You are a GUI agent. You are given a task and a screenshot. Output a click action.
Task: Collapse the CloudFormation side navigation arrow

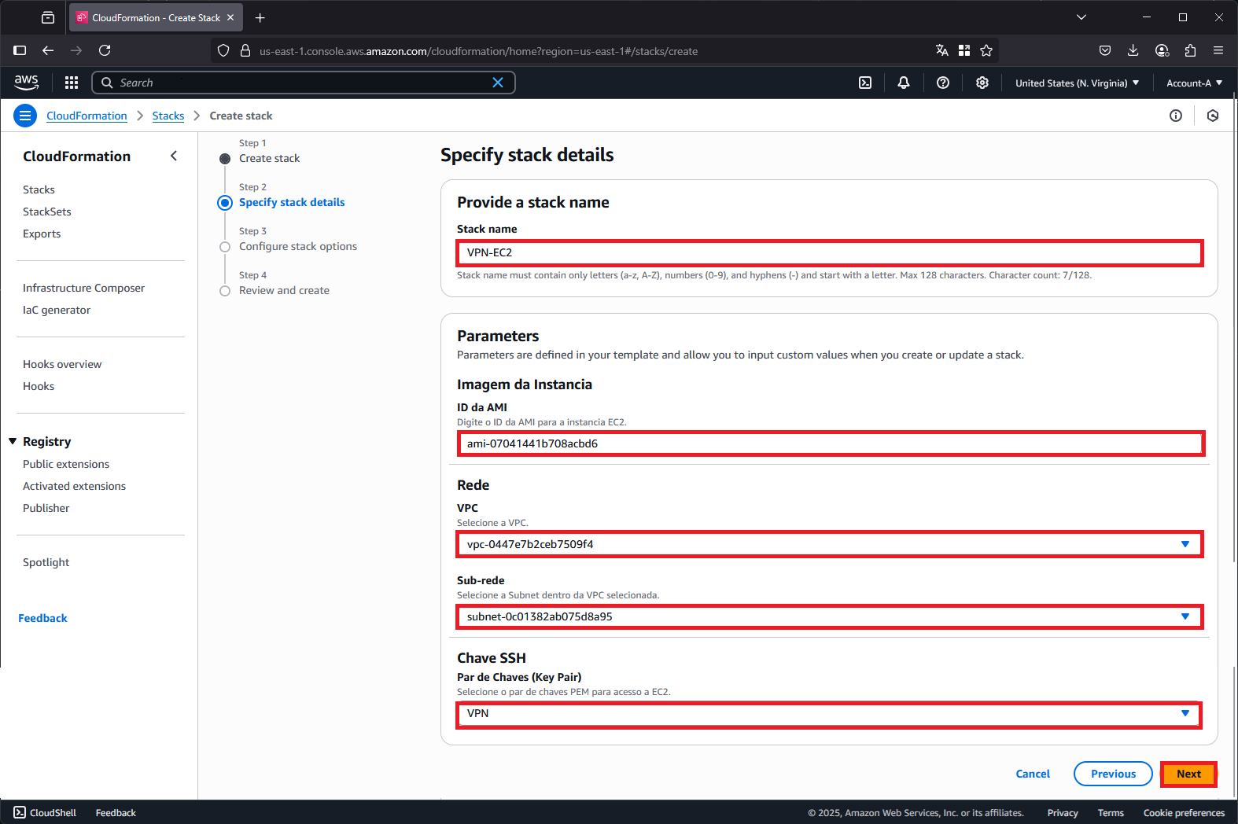click(174, 156)
